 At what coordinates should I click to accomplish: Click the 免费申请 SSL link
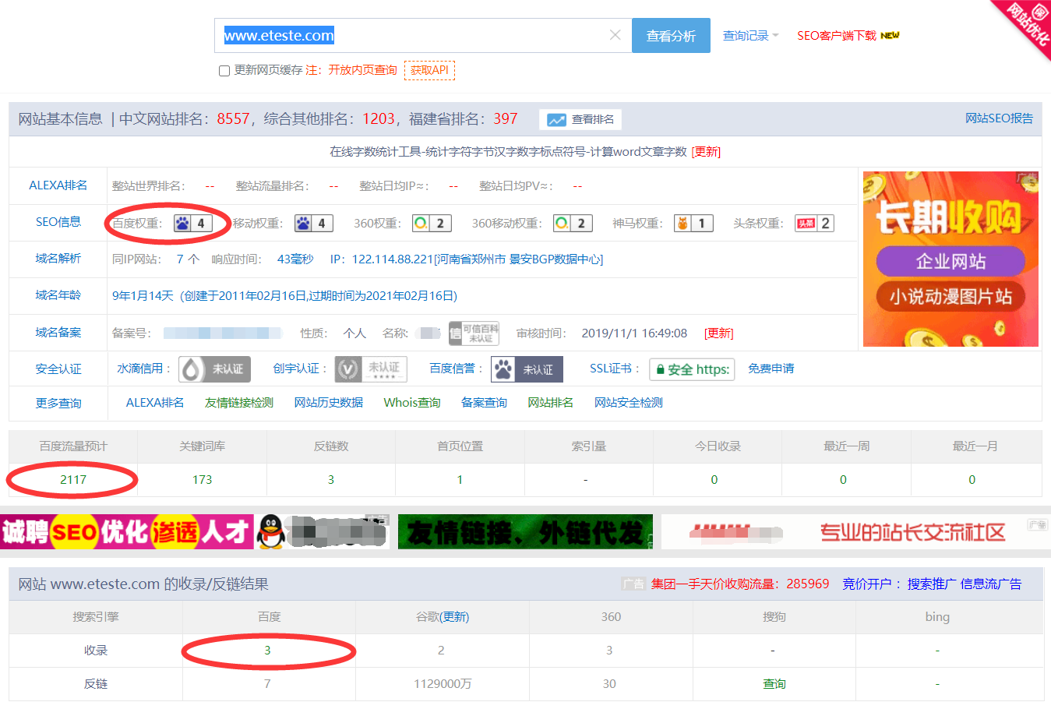(x=771, y=369)
